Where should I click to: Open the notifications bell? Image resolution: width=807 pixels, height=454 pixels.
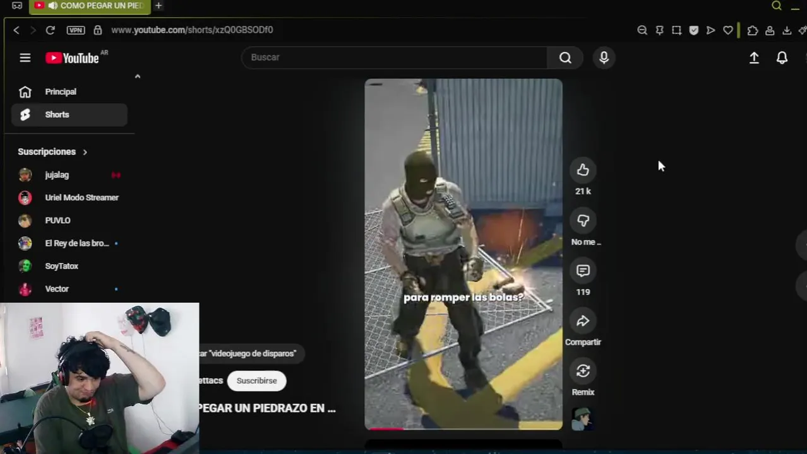pyautogui.click(x=782, y=58)
